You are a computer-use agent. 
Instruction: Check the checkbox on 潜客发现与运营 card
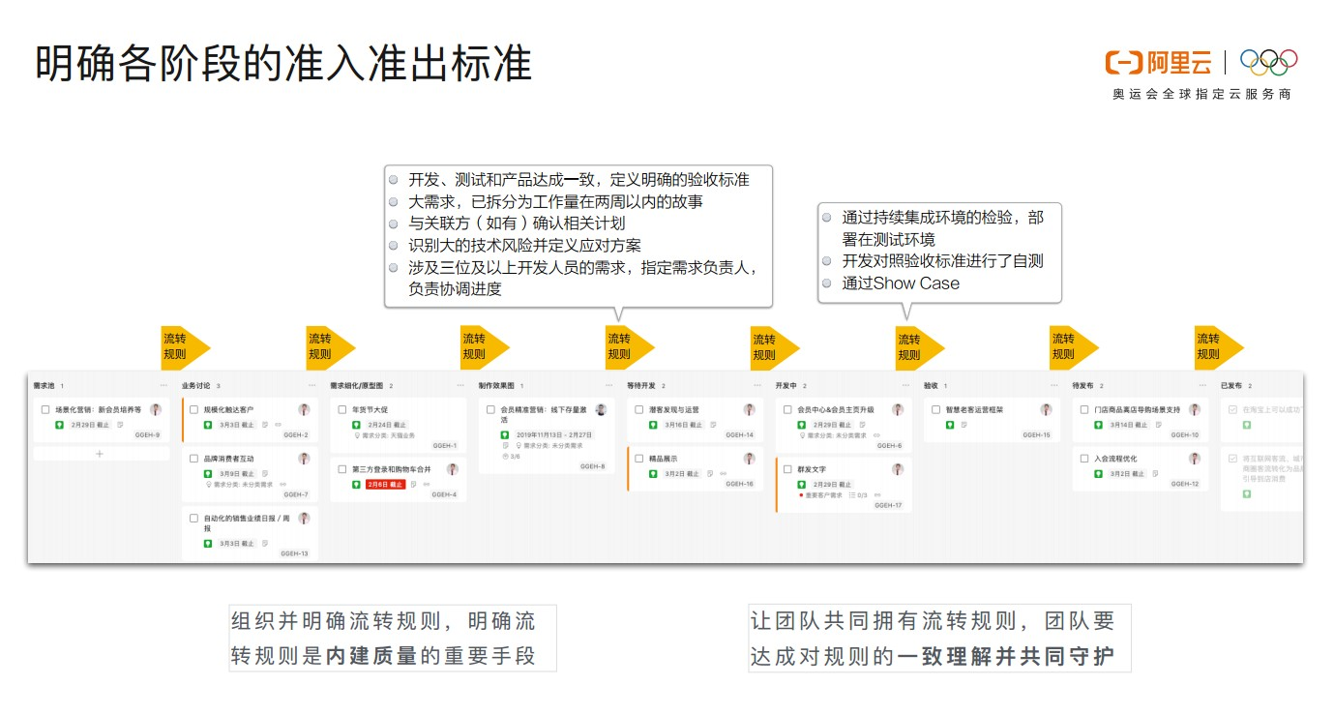click(x=638, y=409)
